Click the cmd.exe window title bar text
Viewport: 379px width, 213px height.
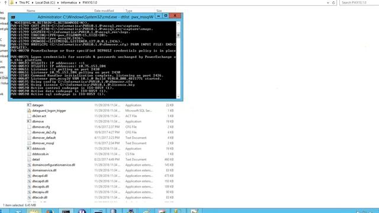point(95,17)
